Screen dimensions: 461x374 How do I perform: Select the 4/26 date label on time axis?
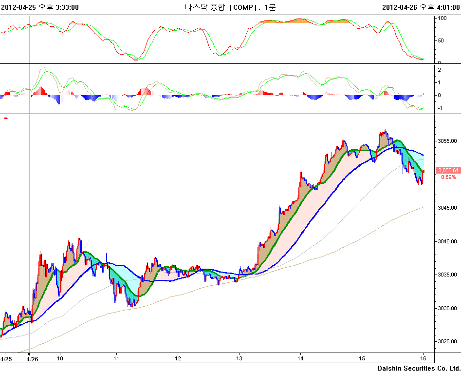[x=32, y=359]
